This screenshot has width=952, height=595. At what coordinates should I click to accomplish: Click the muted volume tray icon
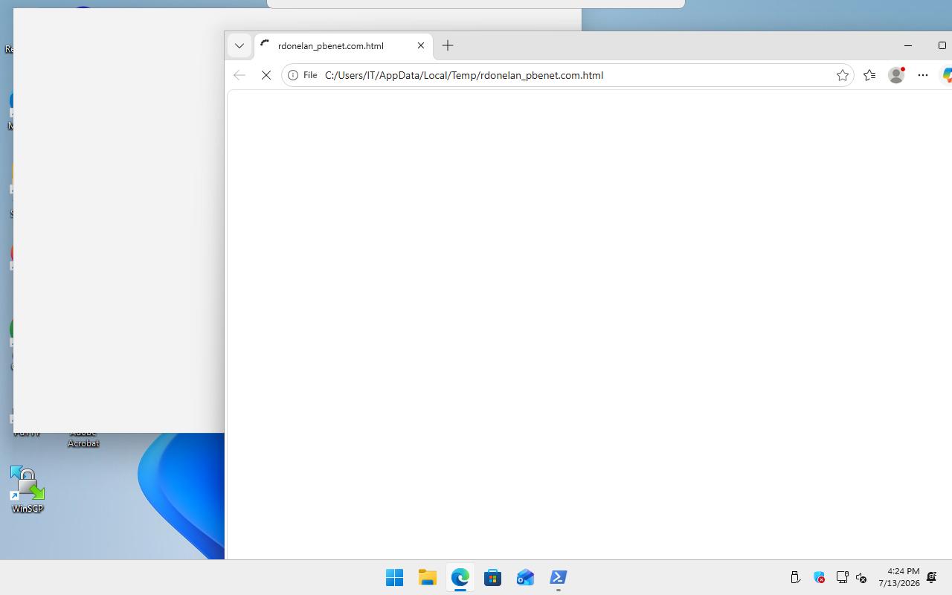(x=861, y=577)
